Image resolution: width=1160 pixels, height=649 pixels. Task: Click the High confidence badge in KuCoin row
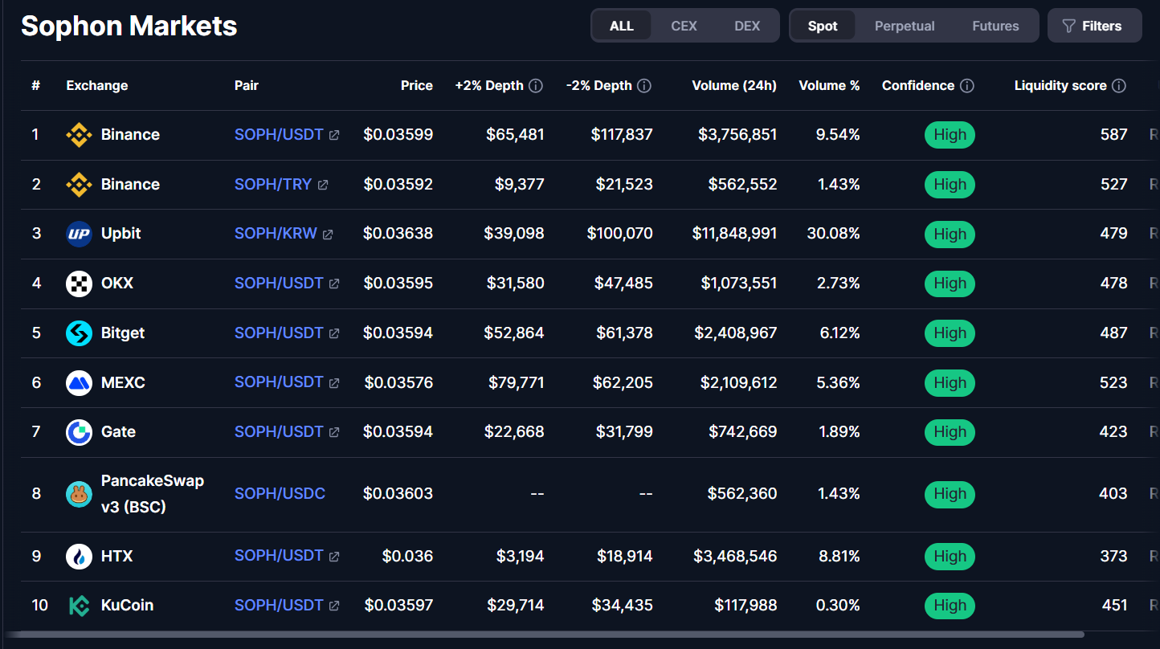point(950,606)
